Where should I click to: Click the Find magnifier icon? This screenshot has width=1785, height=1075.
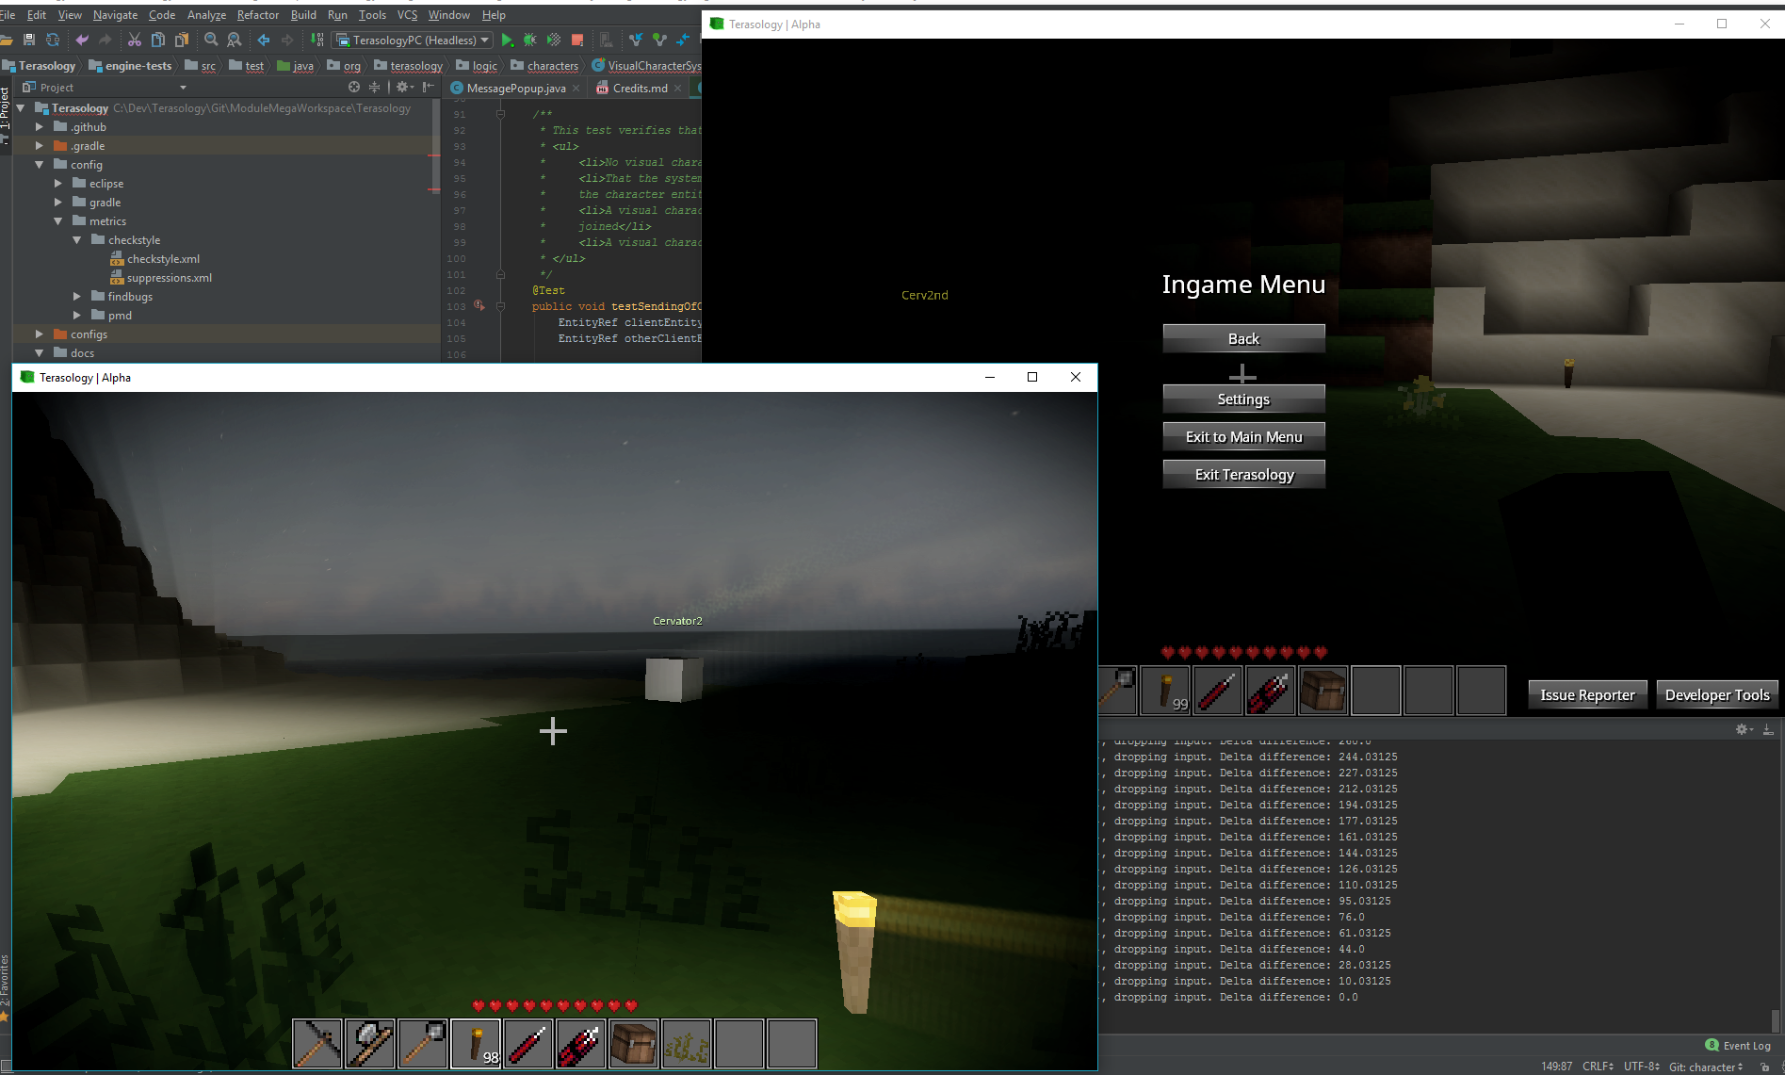[211, 40]
